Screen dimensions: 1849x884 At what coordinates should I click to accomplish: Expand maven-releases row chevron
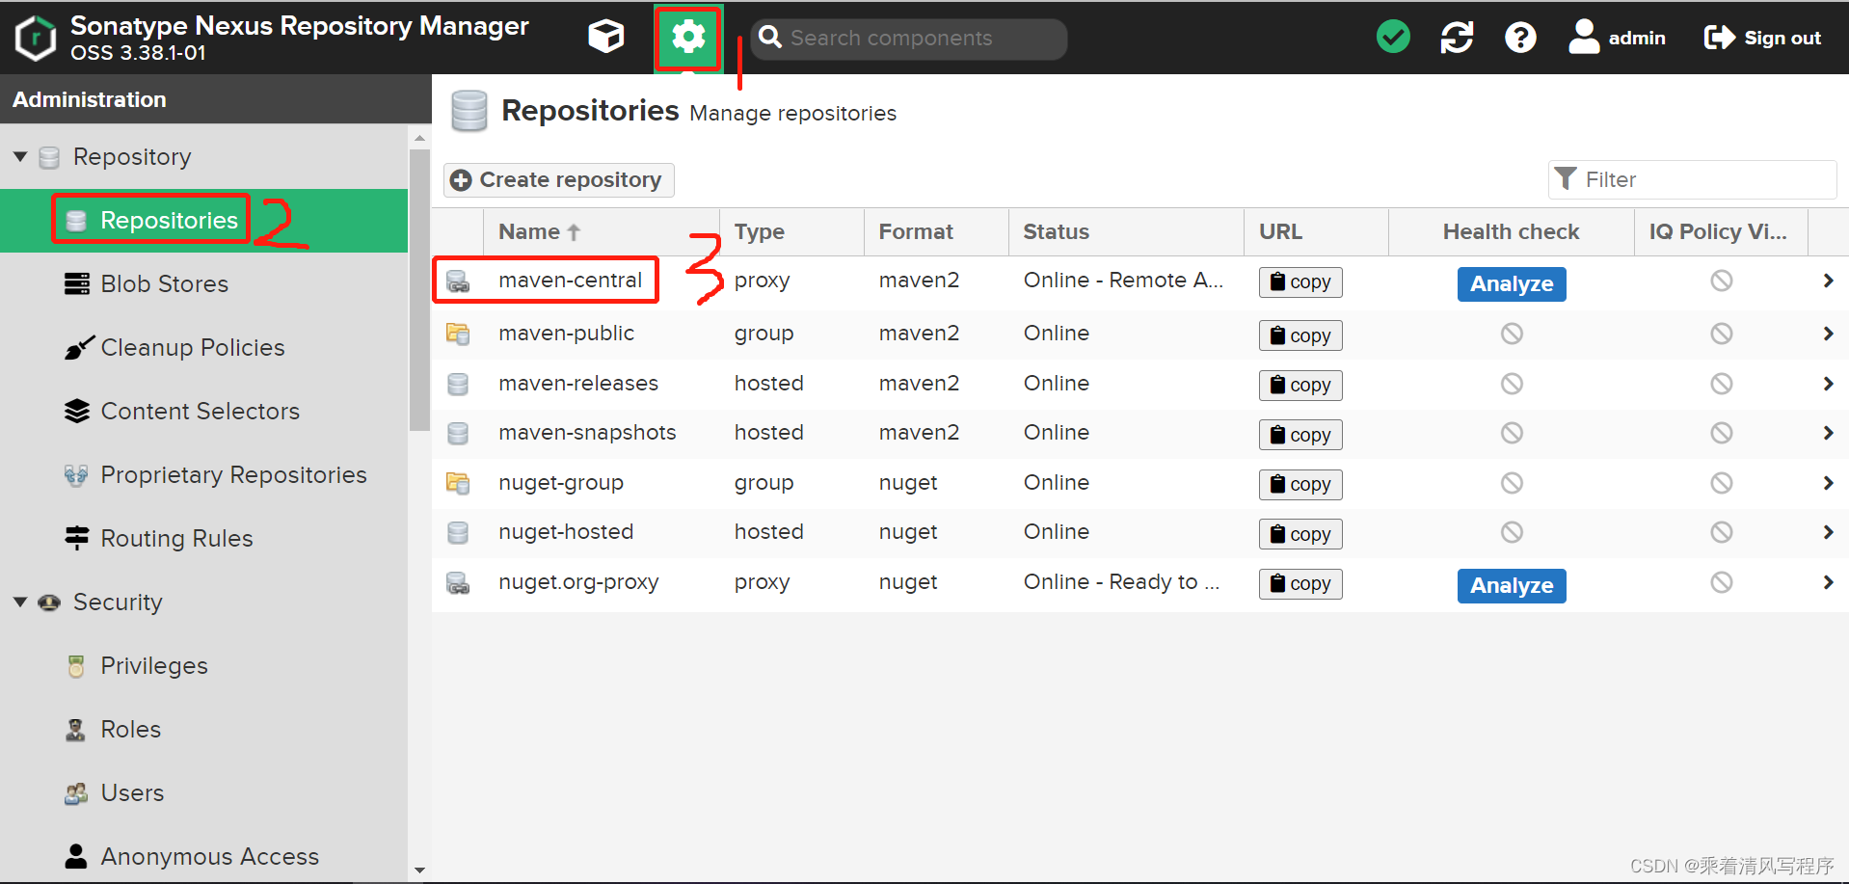click(1828, 384)
